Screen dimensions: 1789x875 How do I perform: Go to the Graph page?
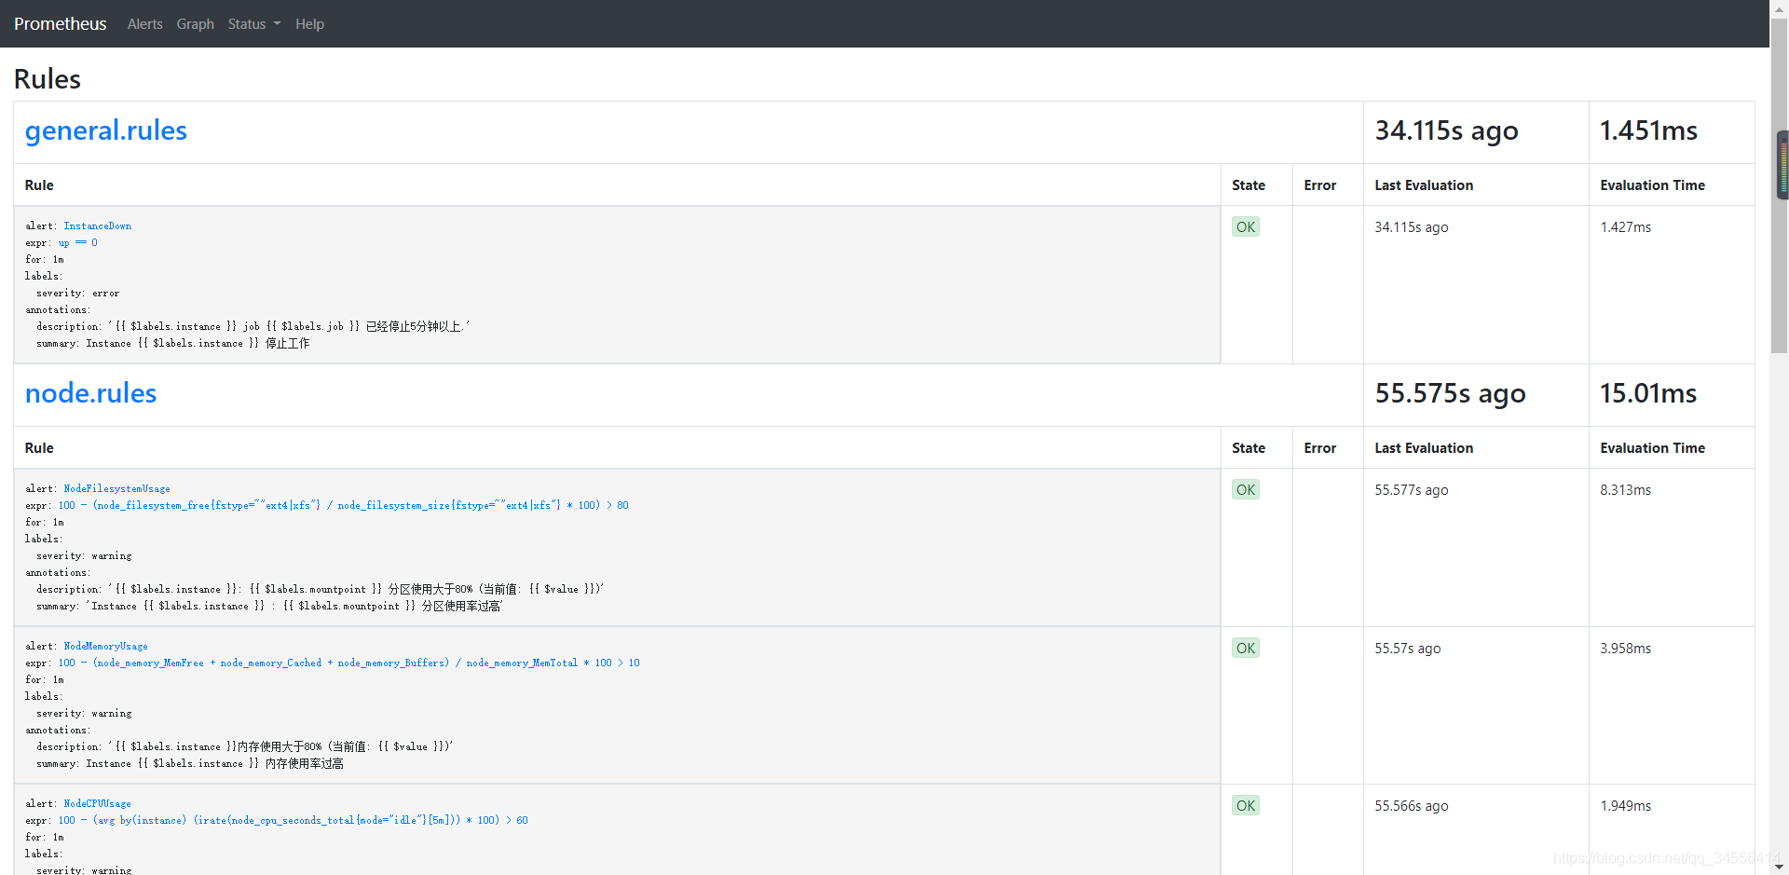tap(196, 24)
